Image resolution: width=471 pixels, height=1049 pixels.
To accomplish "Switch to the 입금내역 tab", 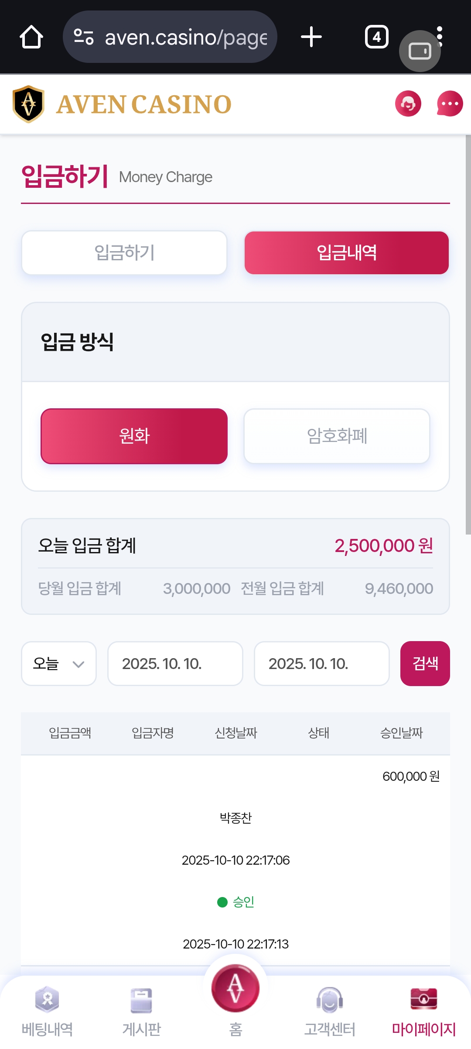I will [x=347, y=253].
